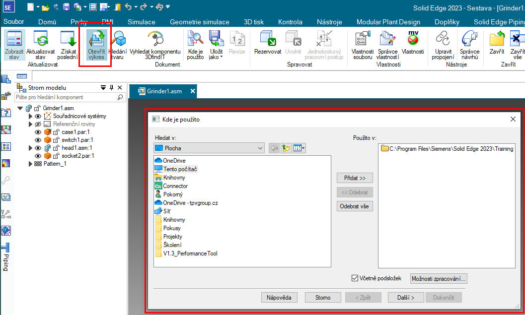Launch Hledání tvaru shape search
Viewport: 525px width, 315px height.
tap(118, 46)
